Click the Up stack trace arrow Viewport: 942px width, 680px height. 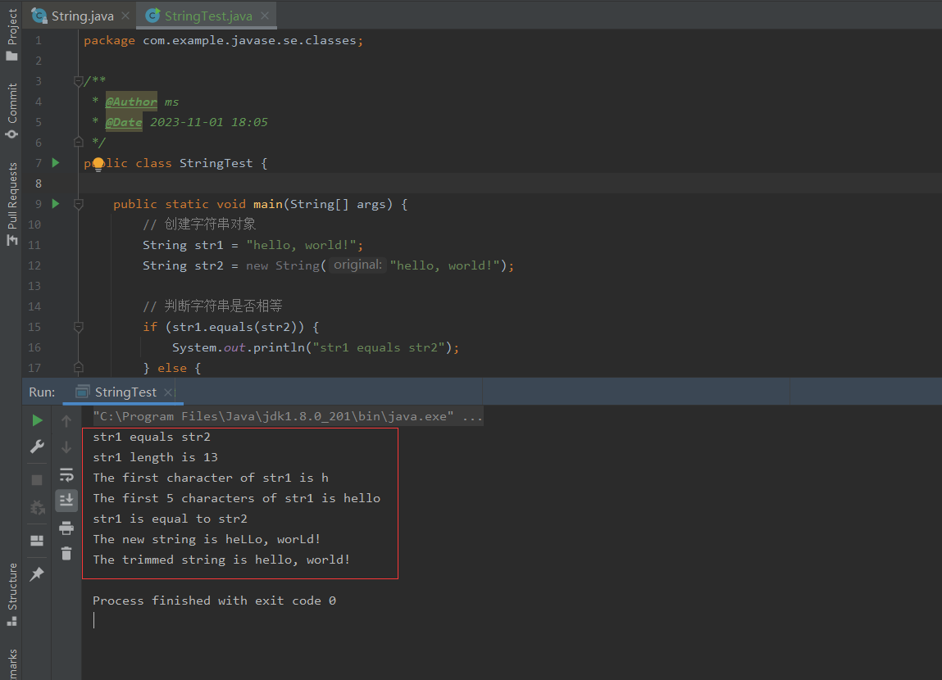coord(66,421)
